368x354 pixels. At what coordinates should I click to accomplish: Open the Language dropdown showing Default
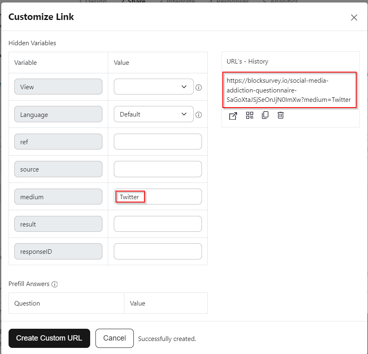pyautogui.click(x=154, y=114)
